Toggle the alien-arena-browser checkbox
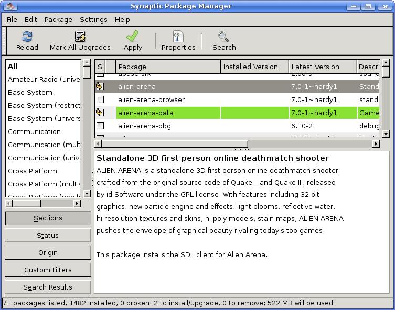The height and width of the screenshot is (310, 395). (100, 99)
